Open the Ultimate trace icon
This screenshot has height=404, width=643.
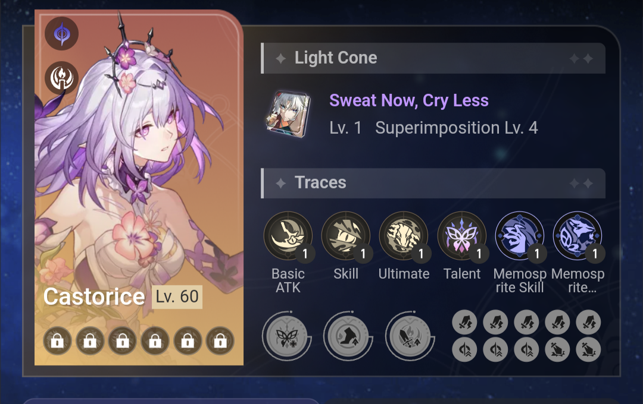[x=404, y=236]
